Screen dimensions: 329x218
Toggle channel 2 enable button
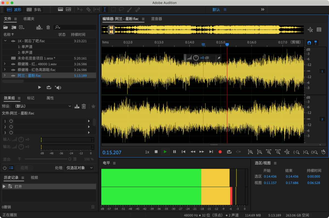pos(322,119)
